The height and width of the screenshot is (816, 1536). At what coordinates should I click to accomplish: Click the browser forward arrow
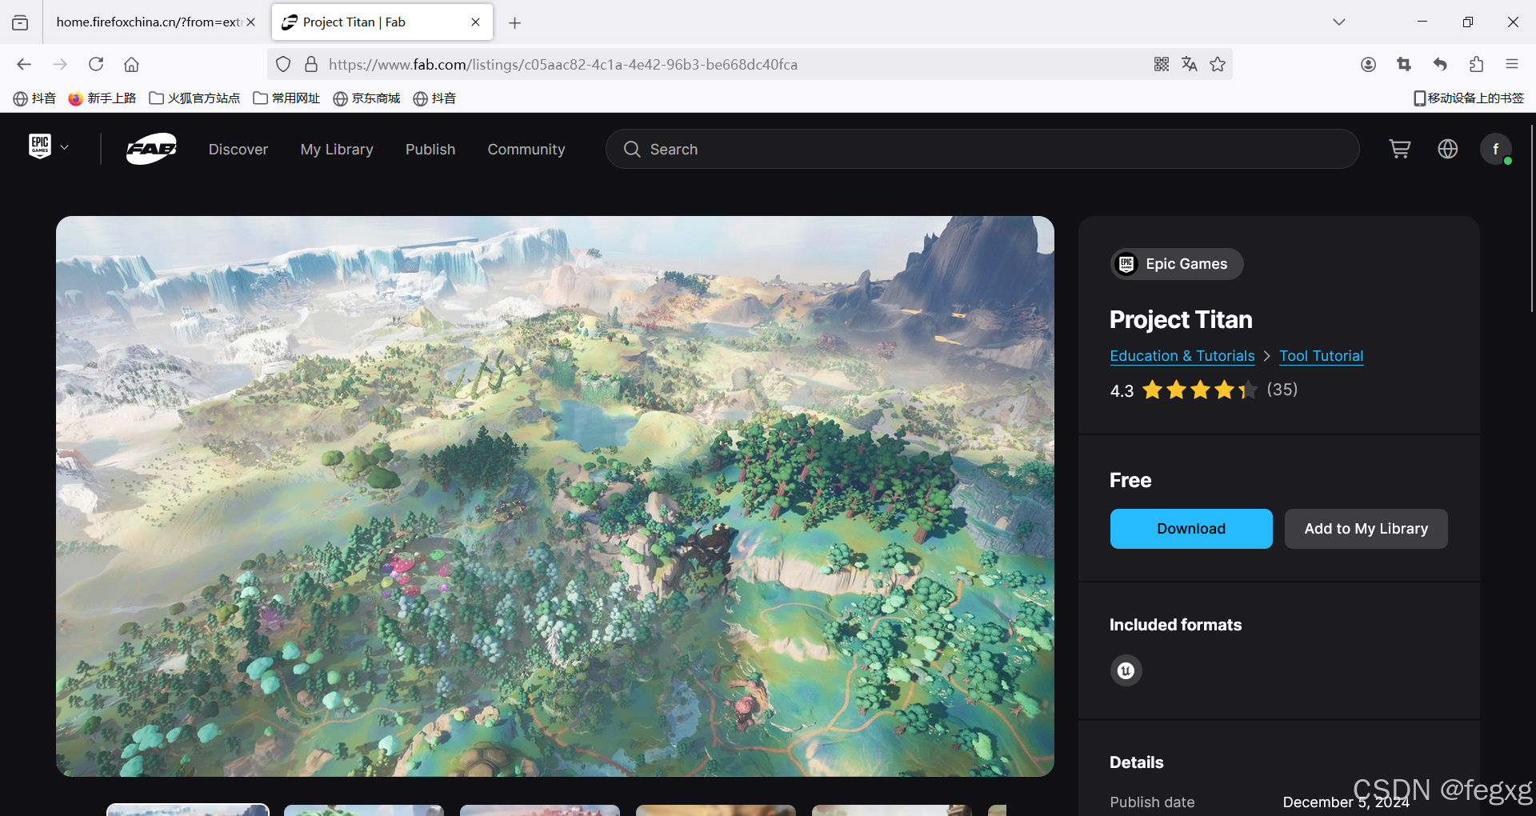click(60, 64)
